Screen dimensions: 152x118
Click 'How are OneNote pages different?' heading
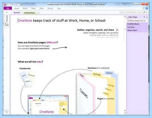click(38, 43)
